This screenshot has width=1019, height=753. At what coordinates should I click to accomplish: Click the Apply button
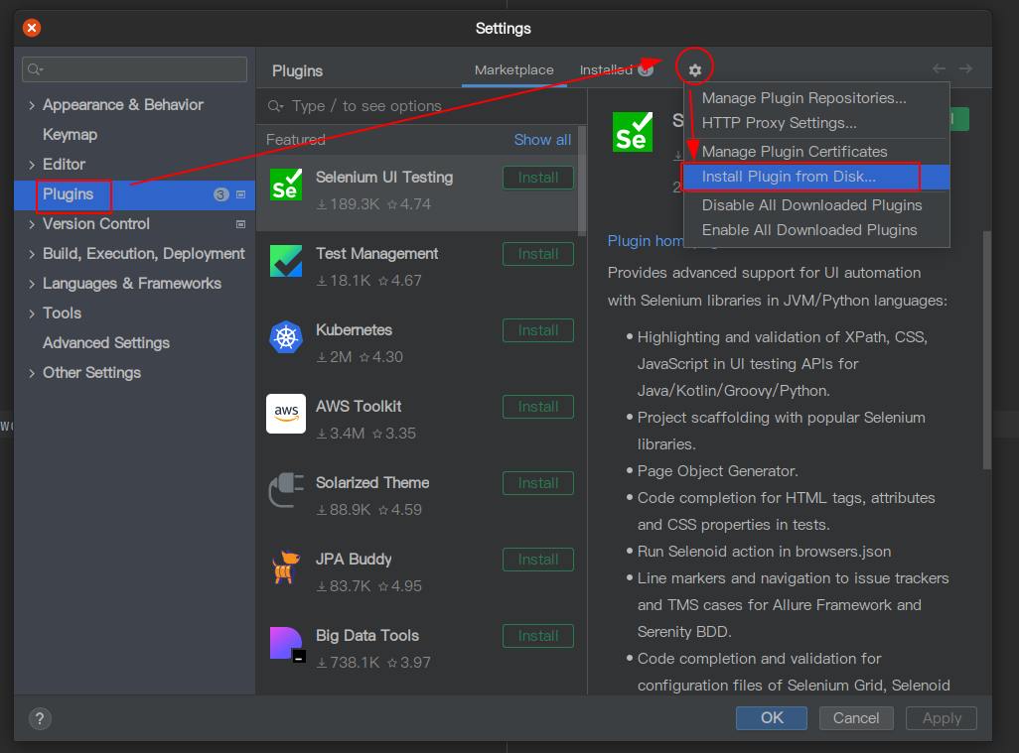(942, 718)
